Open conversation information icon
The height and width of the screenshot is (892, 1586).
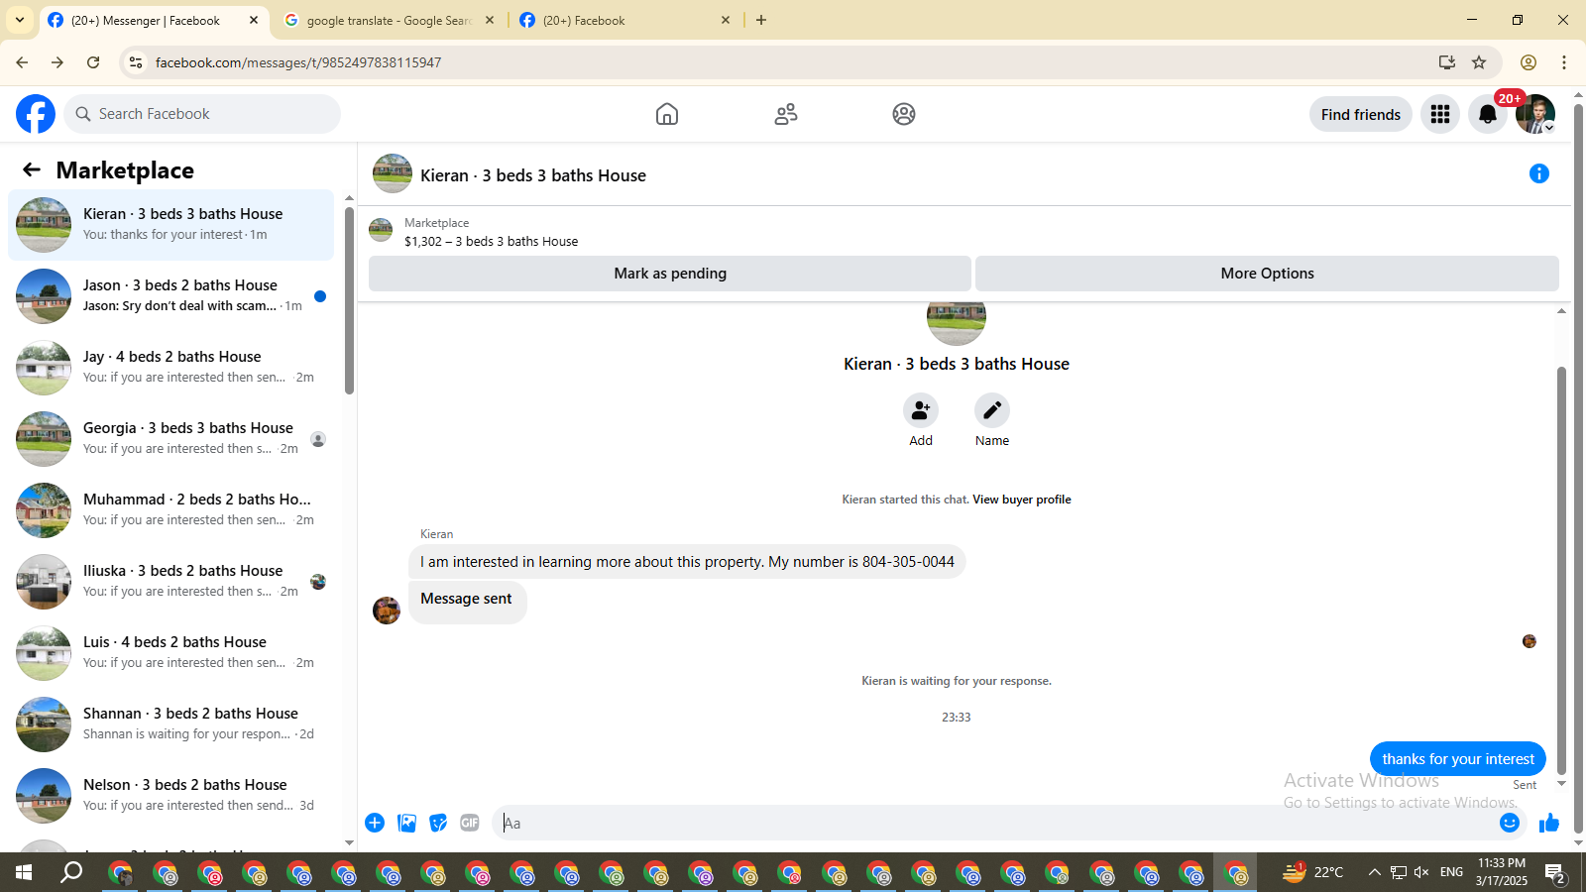1539,173
